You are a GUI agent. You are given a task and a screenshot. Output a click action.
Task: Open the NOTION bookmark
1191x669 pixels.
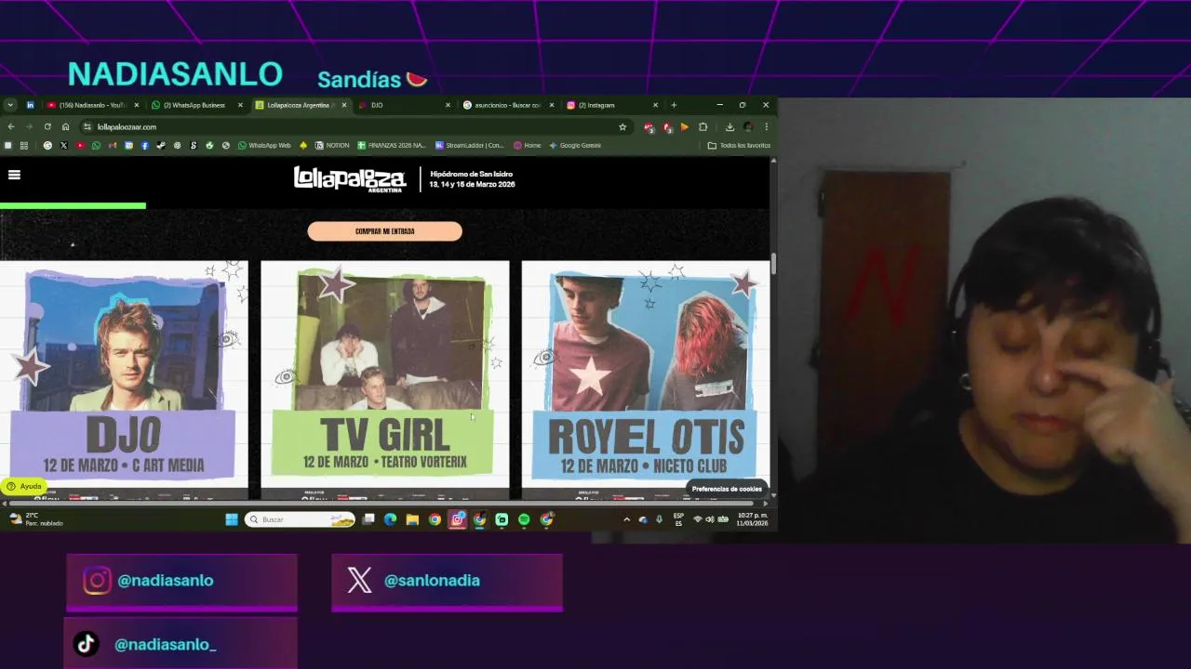click(332, 145)
